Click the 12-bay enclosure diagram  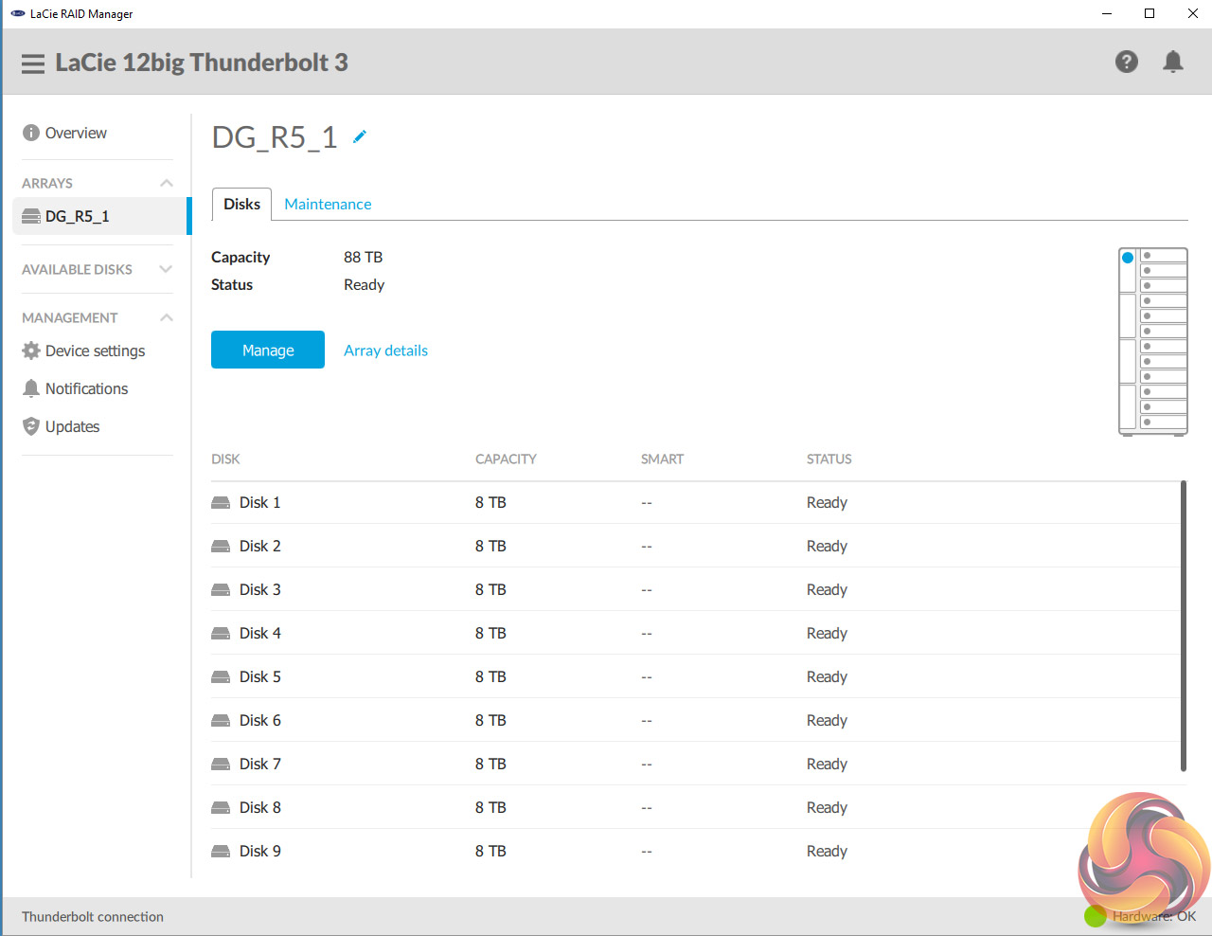(1153, 341)
